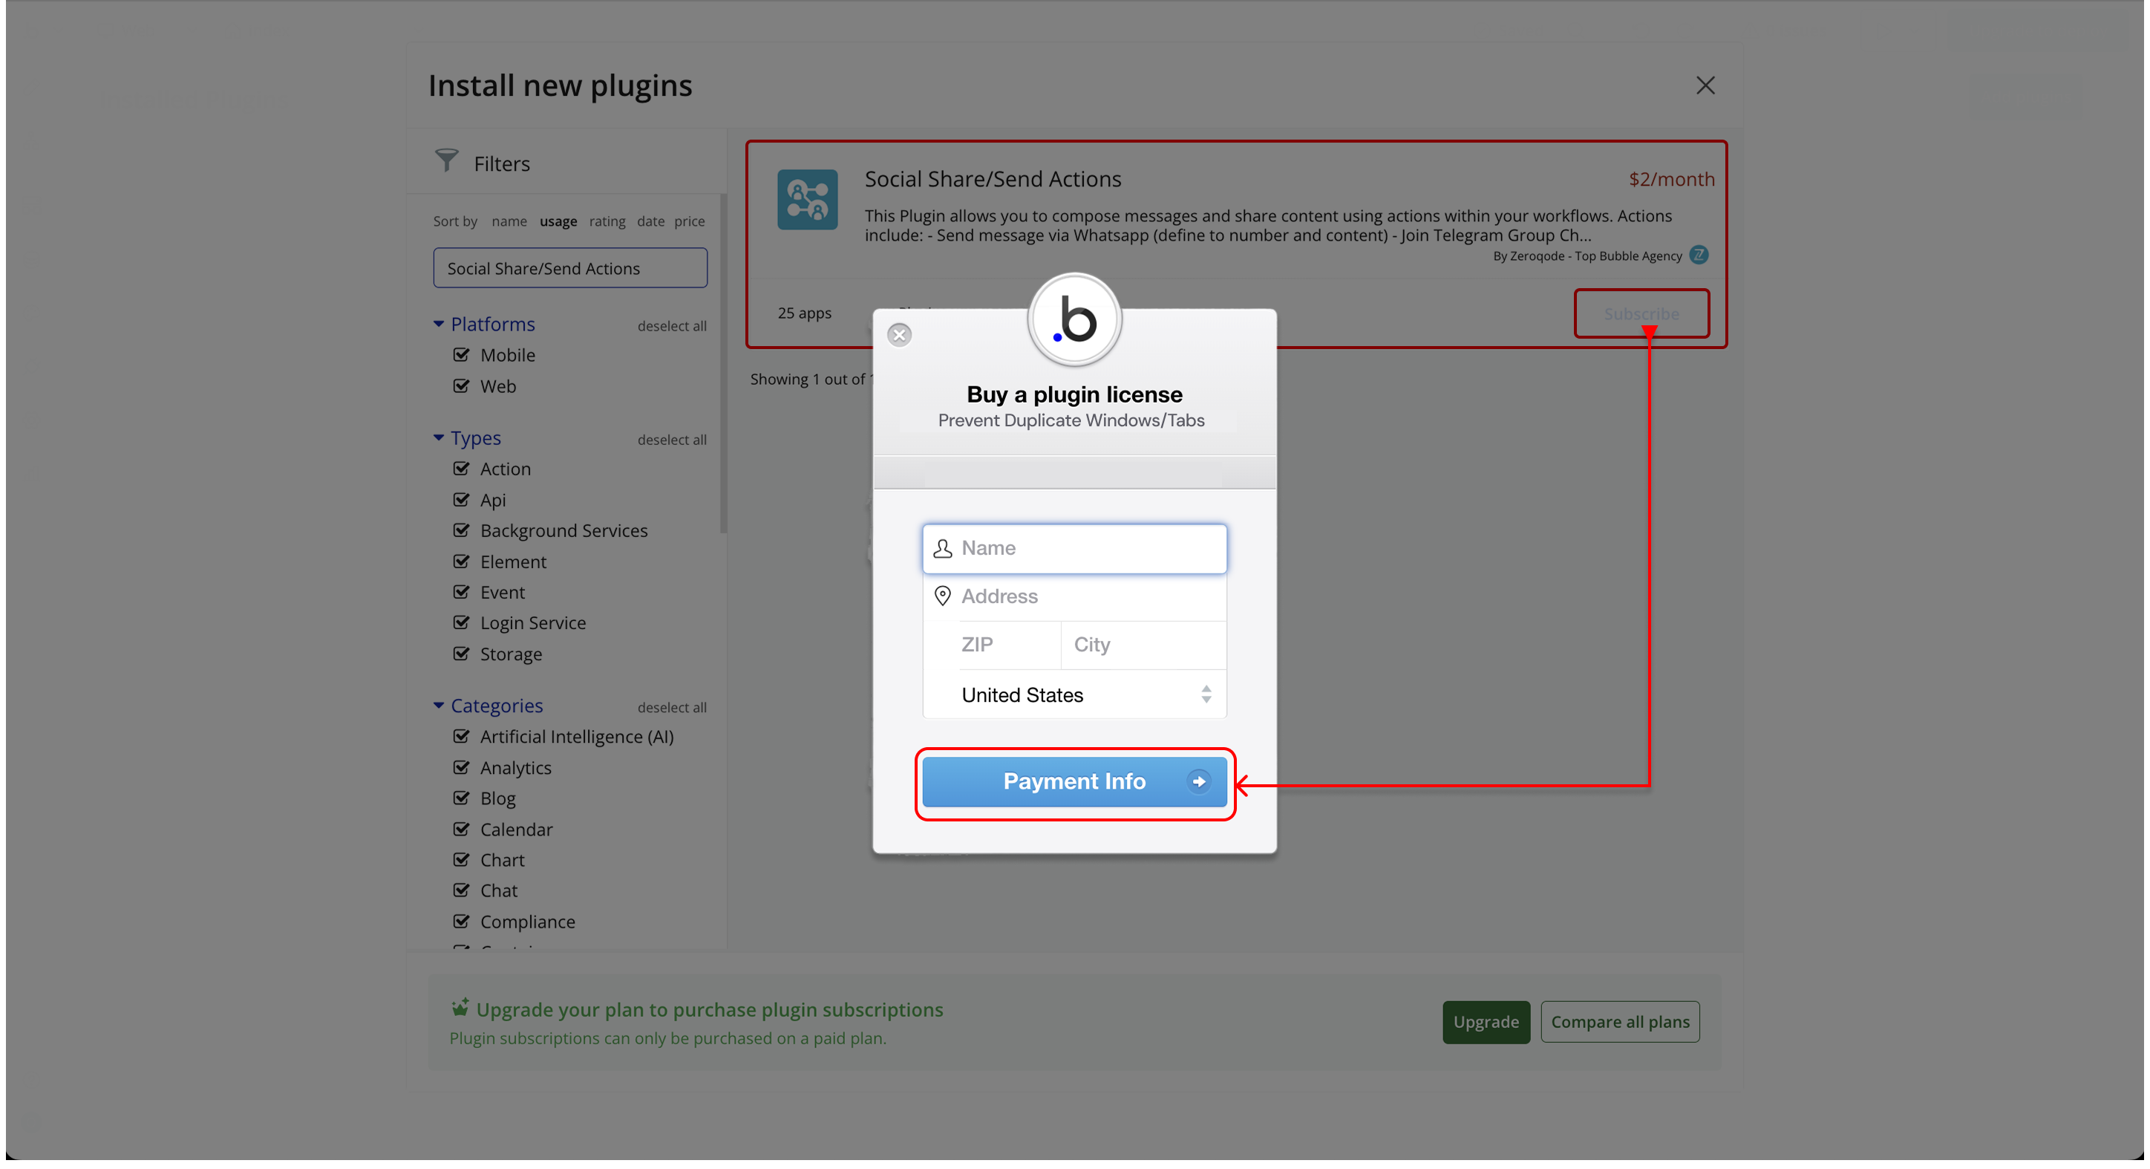
Task: Toggle the Background Services type checkbox
Action: click(x=462, y=530)
